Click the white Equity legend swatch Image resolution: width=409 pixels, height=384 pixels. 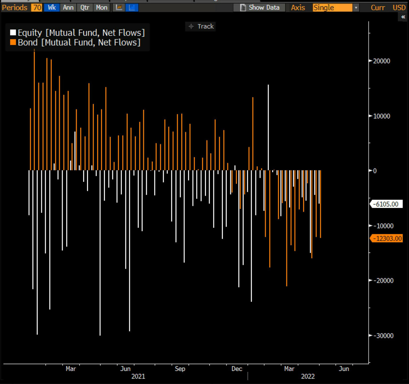coord(13,33)
